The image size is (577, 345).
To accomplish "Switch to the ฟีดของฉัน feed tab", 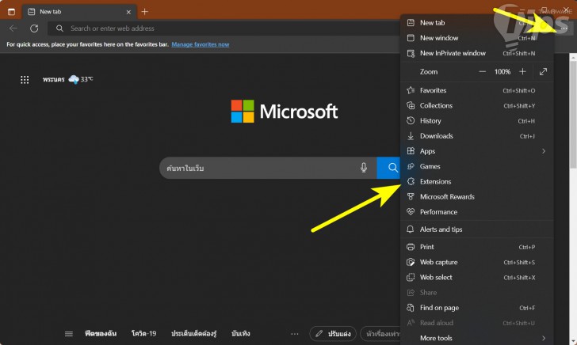I will pos(101,334).
